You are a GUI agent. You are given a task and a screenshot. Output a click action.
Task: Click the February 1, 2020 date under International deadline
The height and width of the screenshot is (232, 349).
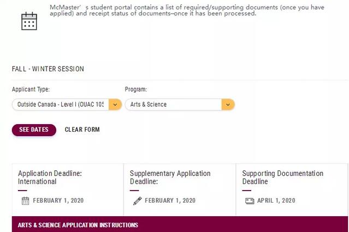(x=58, y=201)
